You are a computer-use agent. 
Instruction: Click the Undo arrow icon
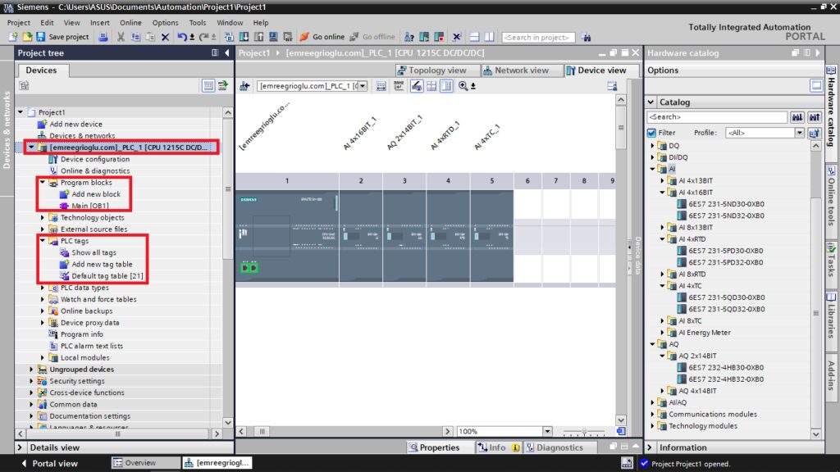[x=182, y=37]
